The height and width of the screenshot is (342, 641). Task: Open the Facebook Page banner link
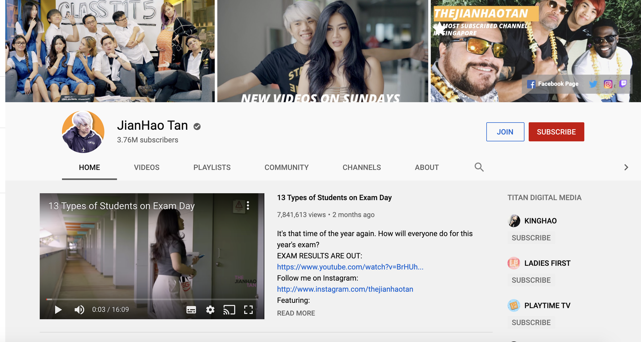point(553,84)
